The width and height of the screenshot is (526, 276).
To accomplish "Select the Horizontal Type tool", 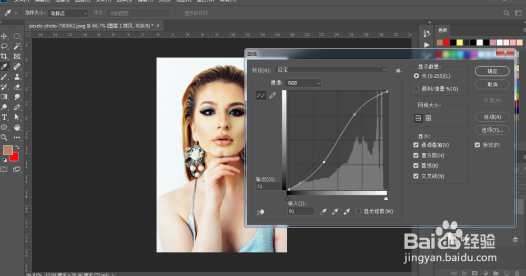I will coord(4,117).
